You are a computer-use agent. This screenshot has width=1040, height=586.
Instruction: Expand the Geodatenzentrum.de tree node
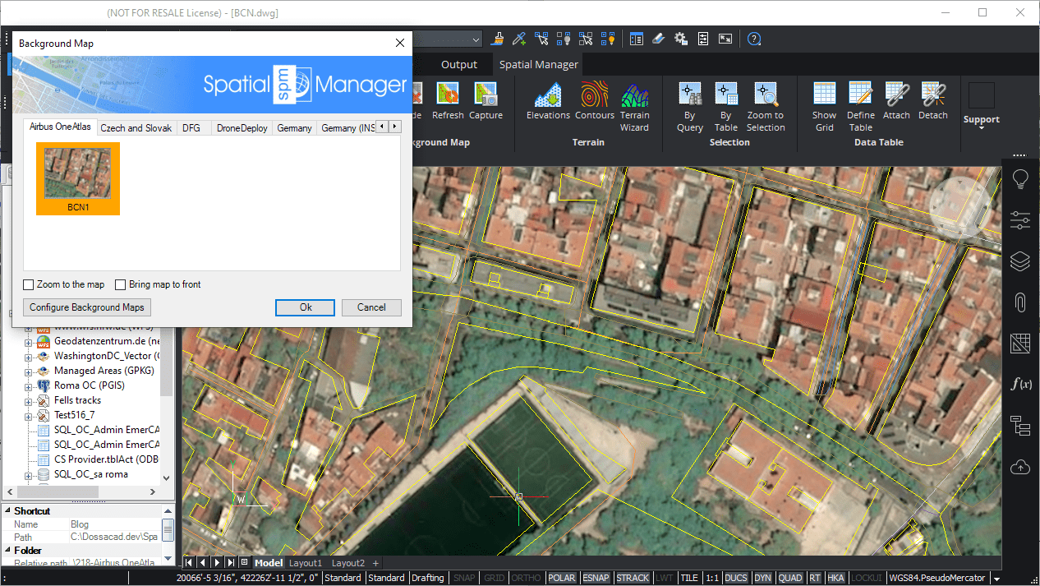(28, 341)
